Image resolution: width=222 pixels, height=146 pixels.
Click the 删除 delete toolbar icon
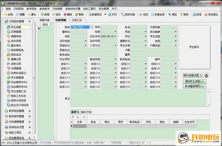pyautogui.click(x=65, y=14)
